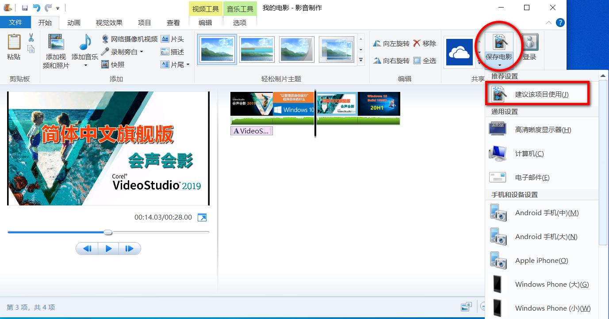Click the playback seek slider
This screenshot has height=319, width=609.
click(107, 232)
